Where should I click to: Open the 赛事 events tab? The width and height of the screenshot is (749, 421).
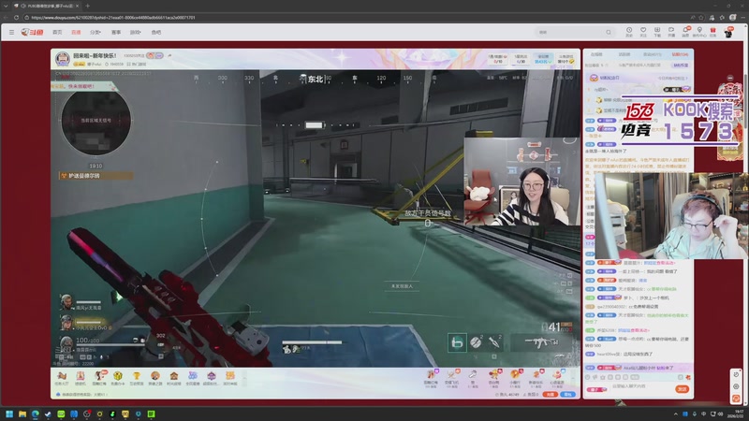pyautogui.click(x=116, y=33)
